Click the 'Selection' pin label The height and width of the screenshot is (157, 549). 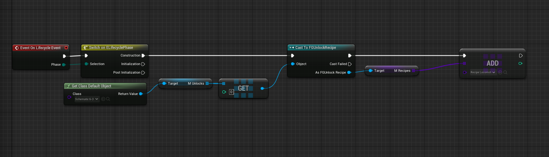click(x=97, y=64)
